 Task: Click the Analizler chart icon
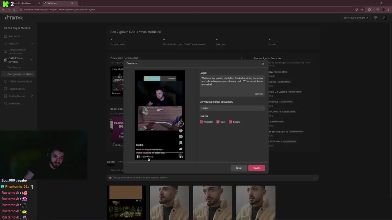coord(6,44)
